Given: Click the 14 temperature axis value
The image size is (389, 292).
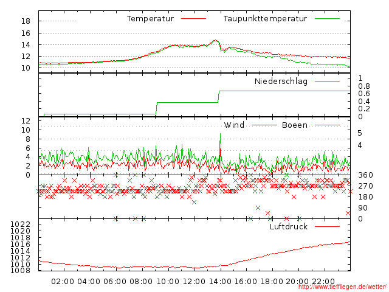Looking at the screenshot, I should 26,44.
